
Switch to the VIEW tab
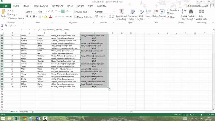point(91,6)
